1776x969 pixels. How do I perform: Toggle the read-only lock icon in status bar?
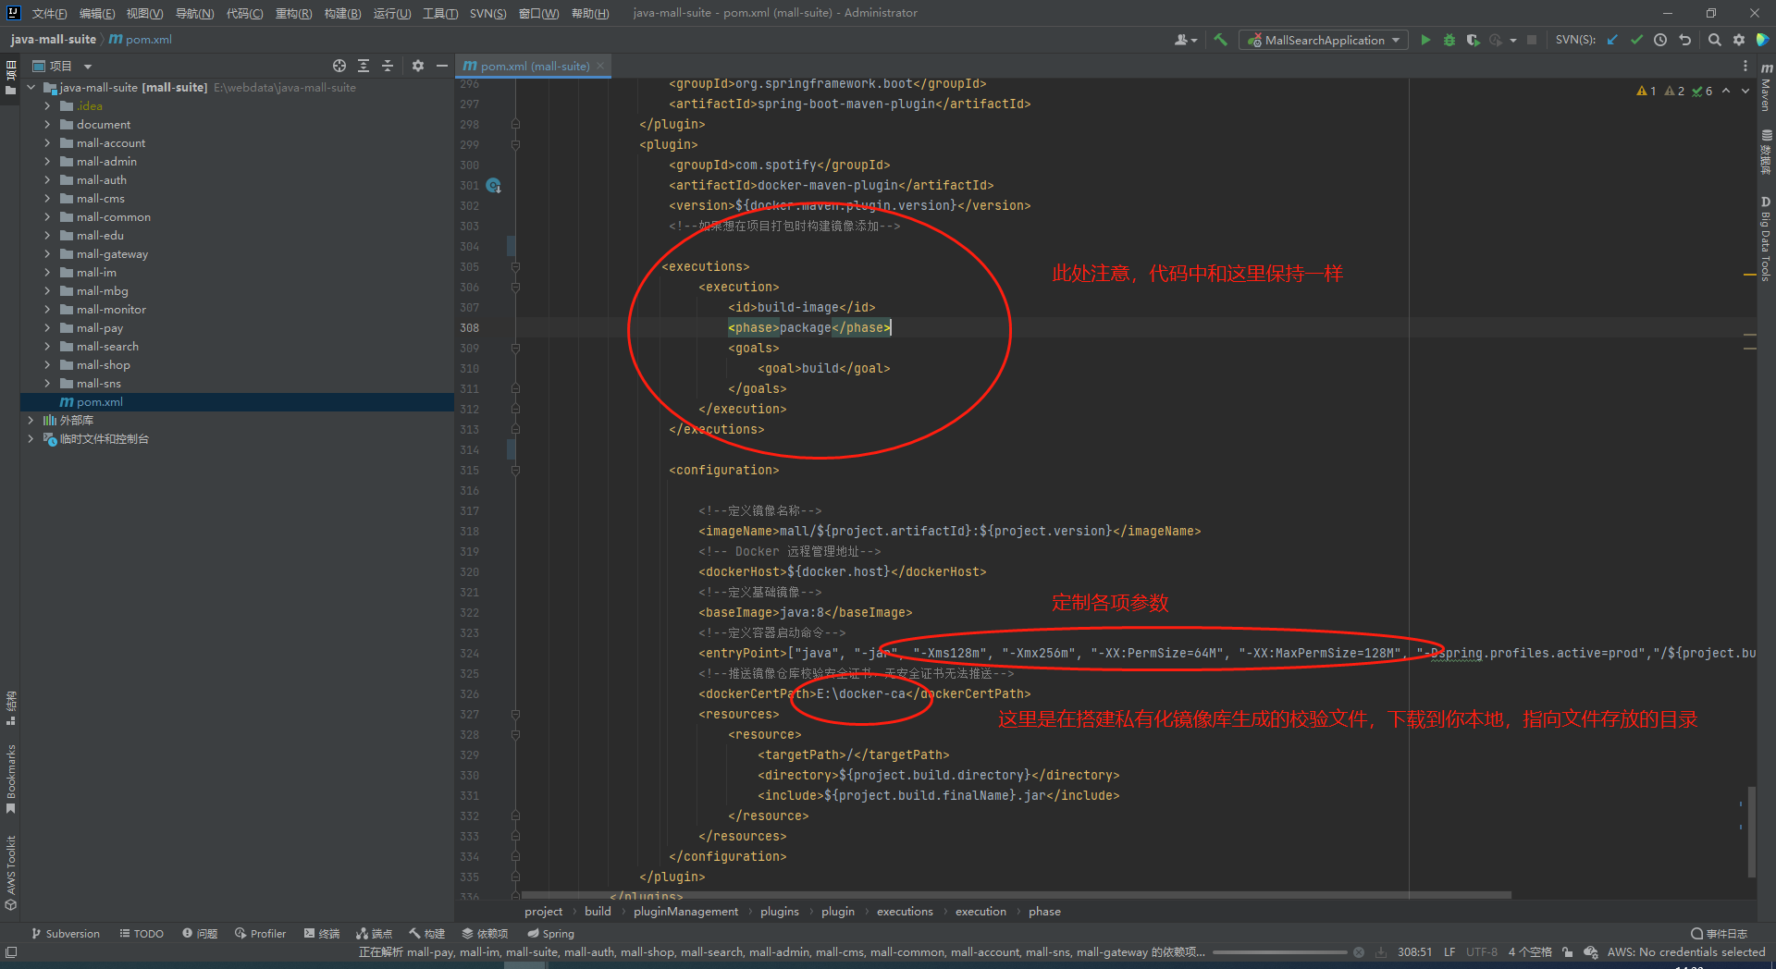pos(1567,951)
